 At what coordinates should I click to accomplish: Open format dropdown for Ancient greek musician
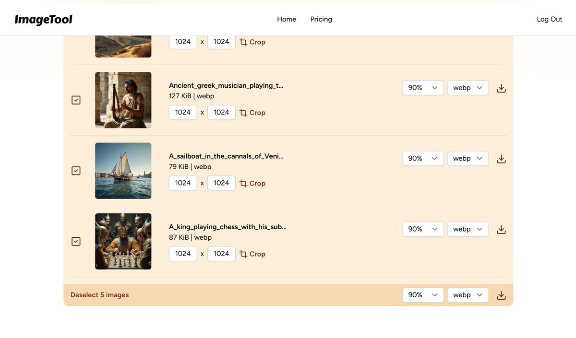pyautogui.click(x=468, y=88)
